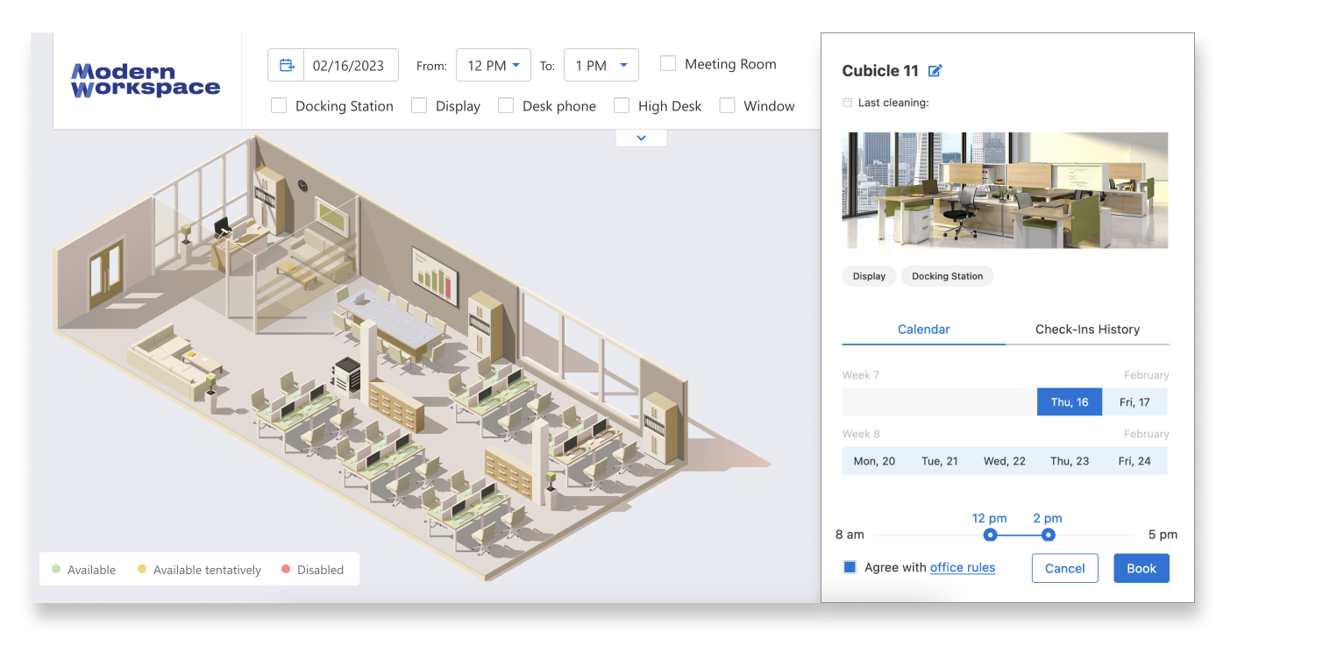Open the From time dropdown showing 12 PM
The width and height of the screenshot is (1337, 646).
point(493,66)
